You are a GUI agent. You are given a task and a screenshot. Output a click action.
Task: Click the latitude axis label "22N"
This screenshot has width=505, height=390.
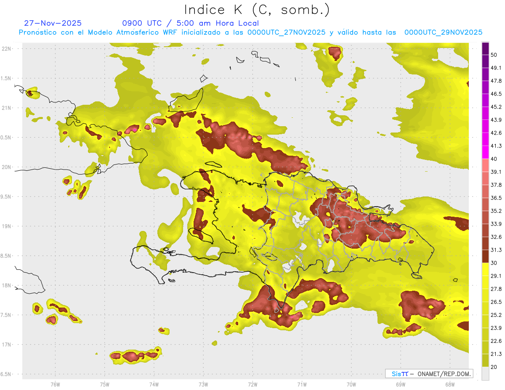coord(6,49)
